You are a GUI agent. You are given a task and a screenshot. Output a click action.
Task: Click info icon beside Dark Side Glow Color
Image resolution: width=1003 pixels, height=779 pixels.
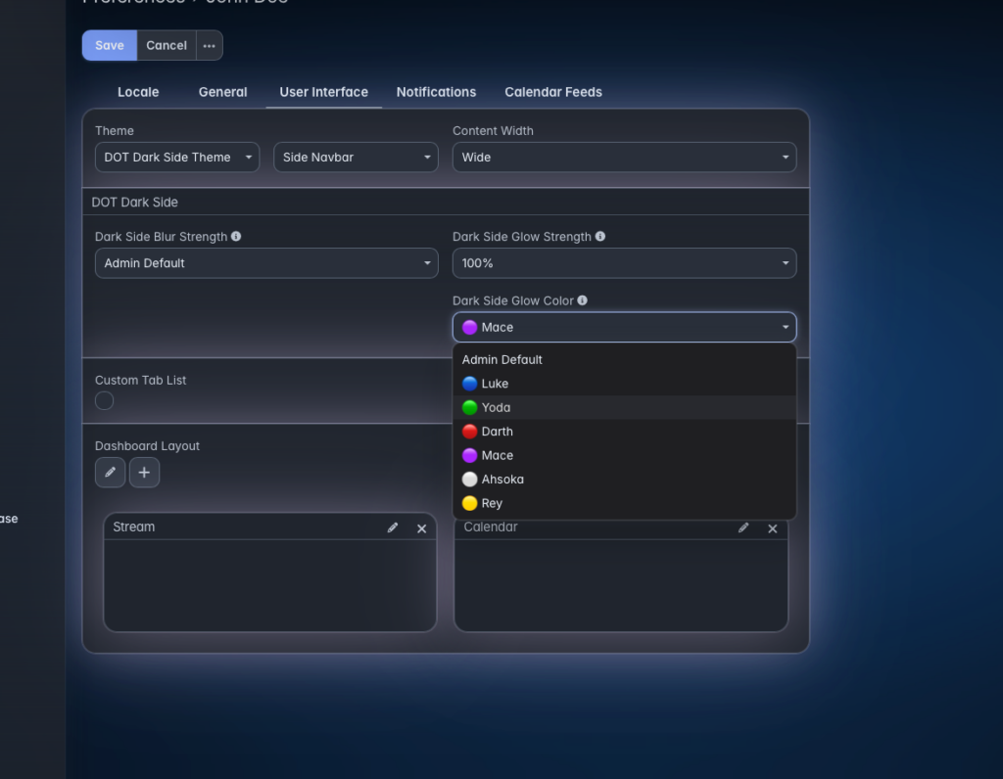582,300
